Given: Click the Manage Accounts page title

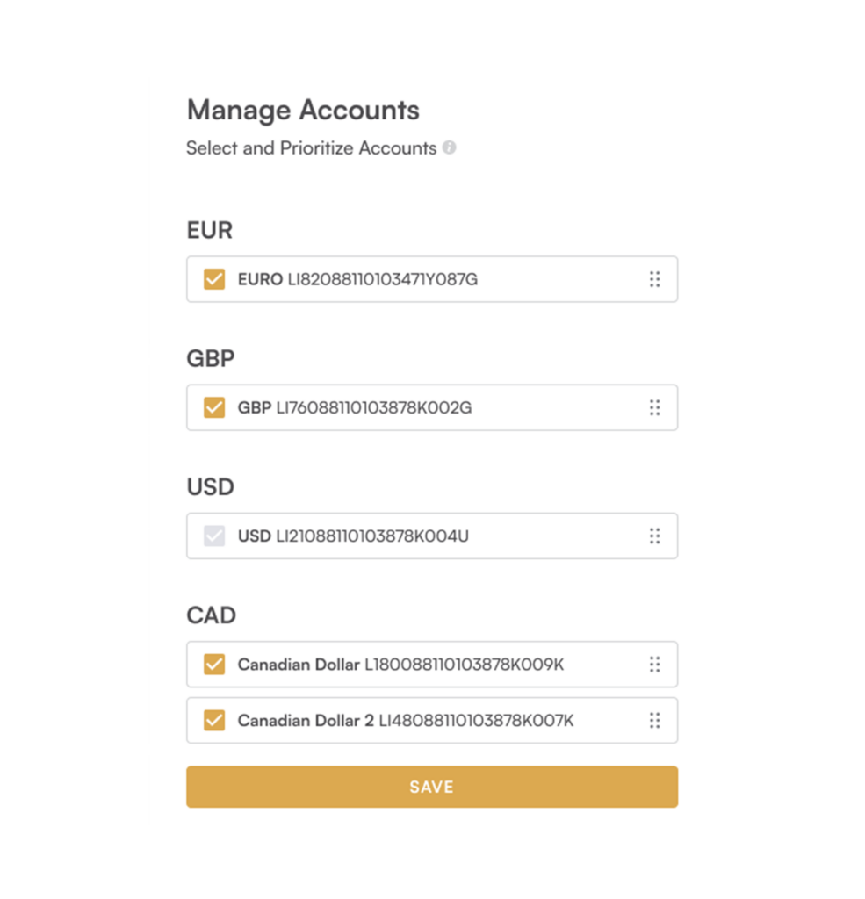Looking at the screenshot, I should point(304,110).
